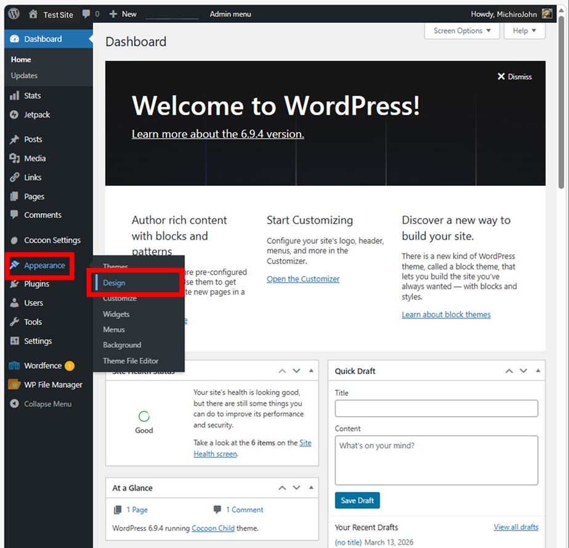Expand the Help dropdown panel
This screenshot has width=569, height=548.
coord(524,31)
